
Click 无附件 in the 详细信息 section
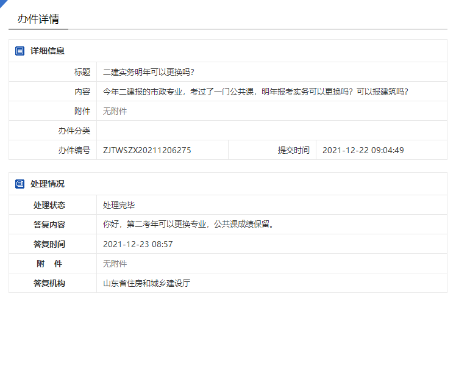[115, 111]
